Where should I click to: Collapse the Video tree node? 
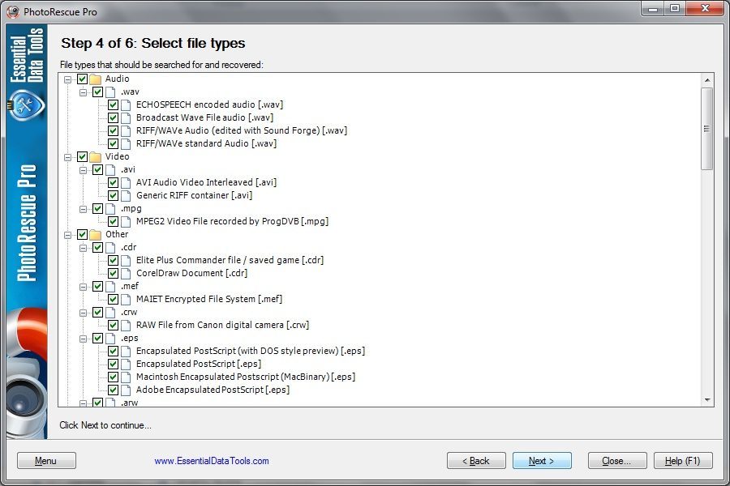pos(68,157)
